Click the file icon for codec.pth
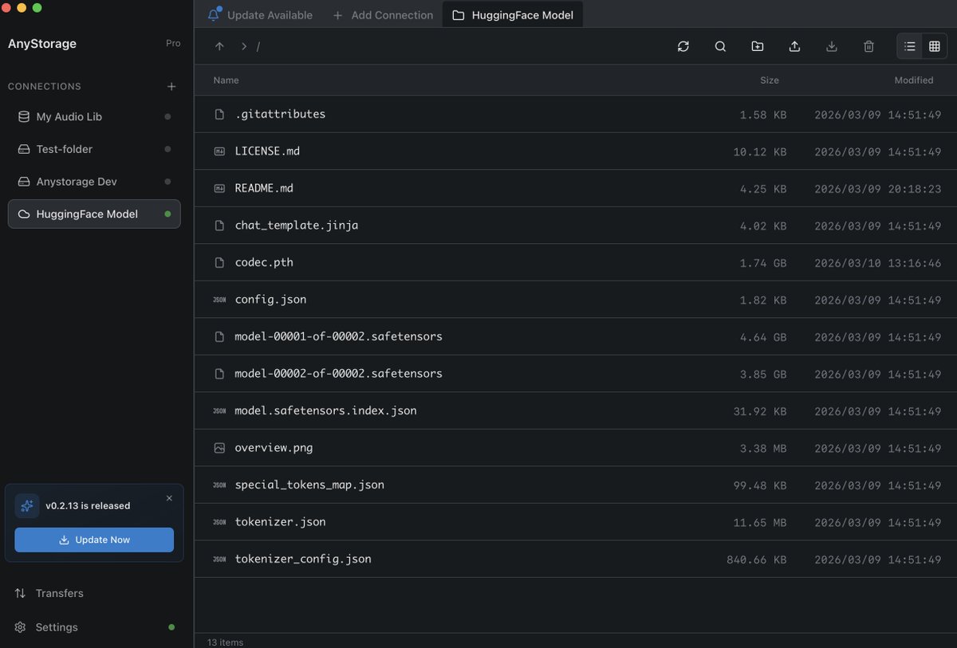957x648 pixels. (219, 262)
